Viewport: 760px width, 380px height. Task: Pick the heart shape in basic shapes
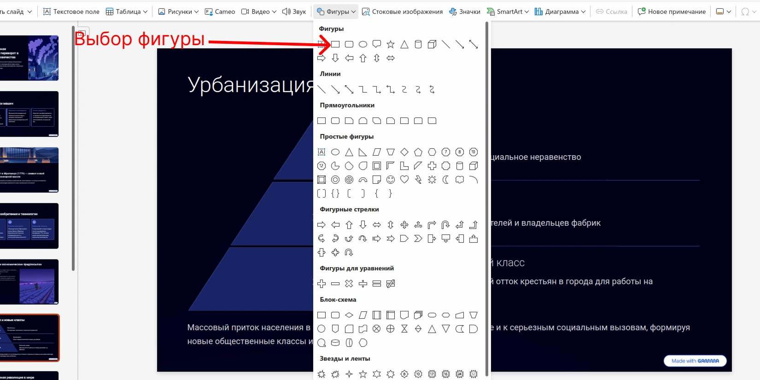404,180
